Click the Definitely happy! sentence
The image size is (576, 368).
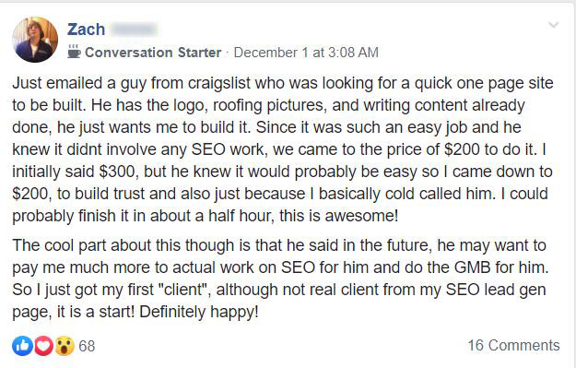pos(199,312)
